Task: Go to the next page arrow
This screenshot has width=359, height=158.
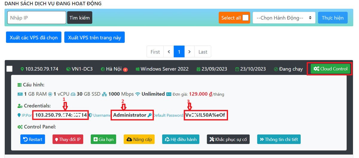Action: click(x=189, y=52)
